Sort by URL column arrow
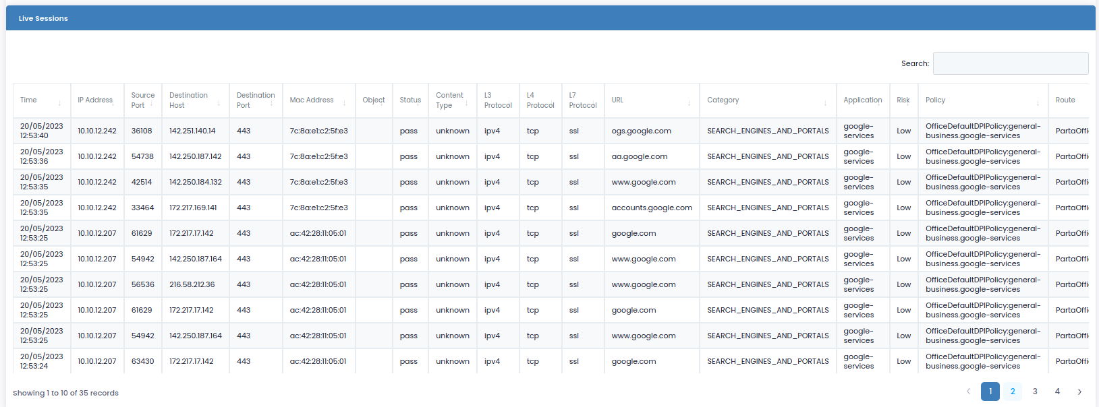The height and width of the screenshot is (407, 1099). [689, 103]
